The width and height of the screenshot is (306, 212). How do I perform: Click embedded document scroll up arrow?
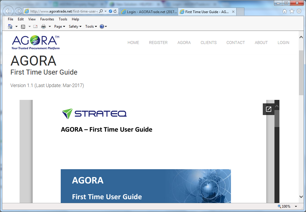pyautogui.click(x=277, y=106)
